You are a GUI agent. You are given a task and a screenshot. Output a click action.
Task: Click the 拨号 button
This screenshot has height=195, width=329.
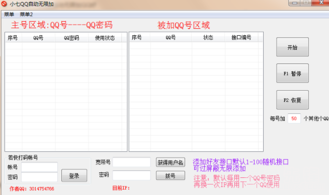pyautogui.click(x=171, y=175)
